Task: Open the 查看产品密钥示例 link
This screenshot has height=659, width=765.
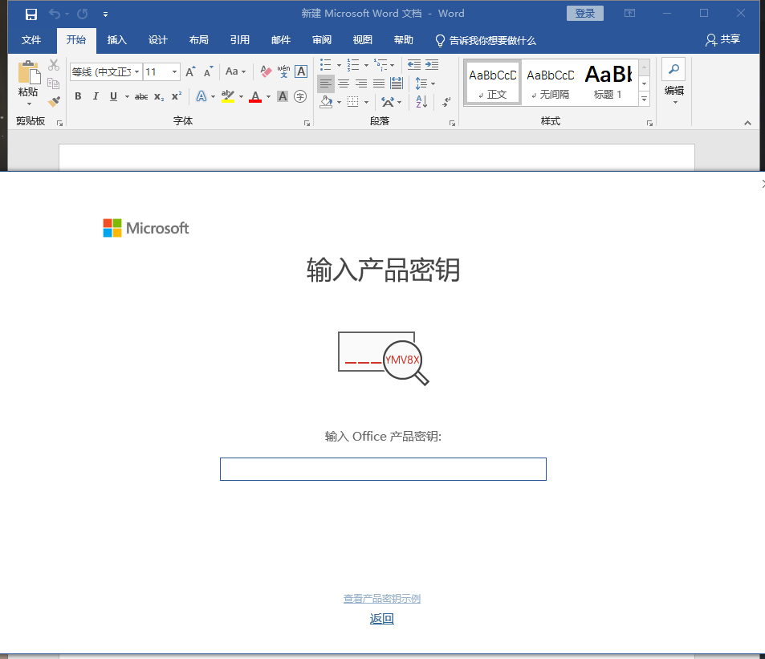Action: (382, 599)
